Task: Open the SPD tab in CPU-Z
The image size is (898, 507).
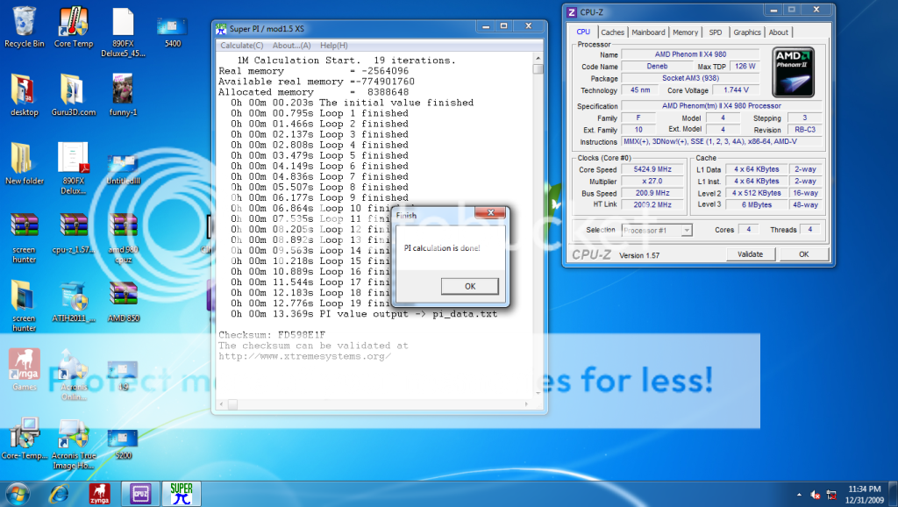Action: [x=716, y=32]
